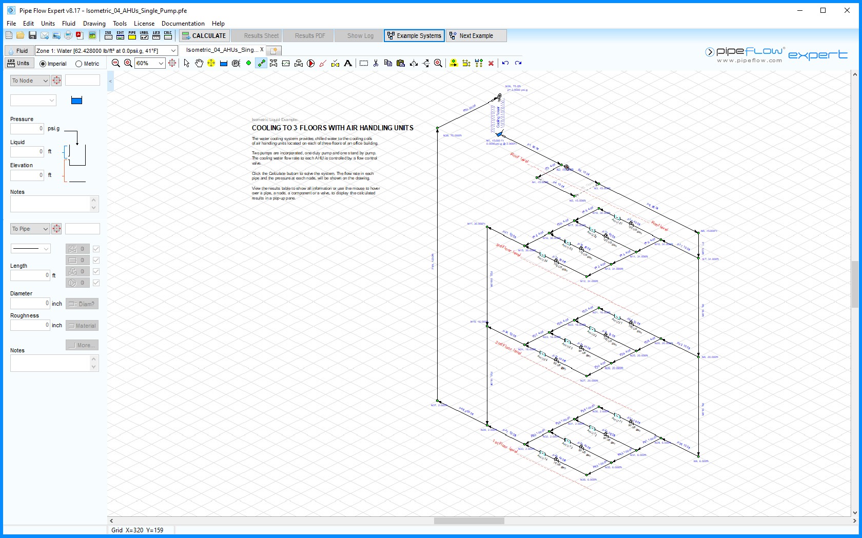Click the horizontal scrollbar thumb
The height and width of the screenshot is (538, 862).
pos(469,521)
